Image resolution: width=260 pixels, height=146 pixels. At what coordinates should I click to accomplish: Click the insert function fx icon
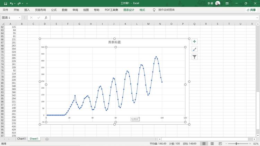click(46, 18)
